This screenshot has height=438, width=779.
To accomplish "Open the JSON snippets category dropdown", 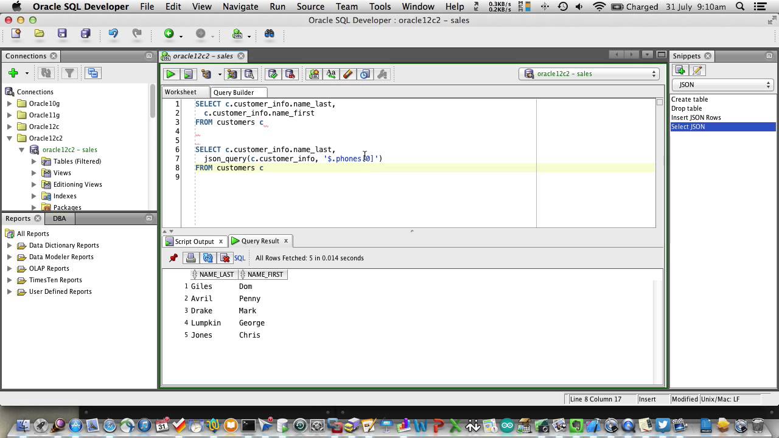I will (722, 85).
